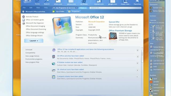Screen dimensions: 171x96
Task: Open the View menu
Action: tap(38, 8)
